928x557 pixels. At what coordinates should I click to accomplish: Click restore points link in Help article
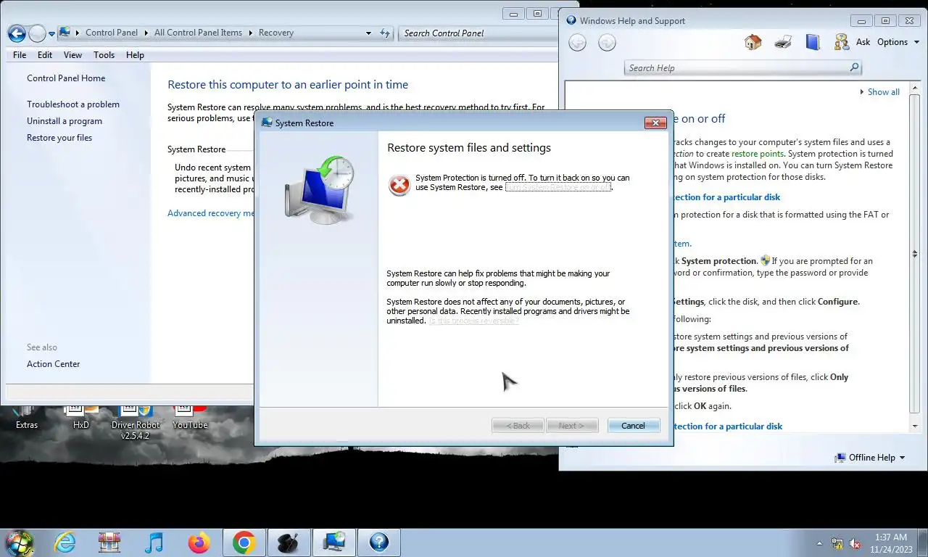[x=758, y=154]
